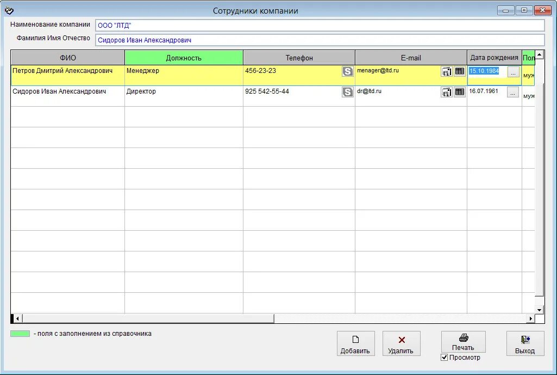The image size is (557, 375).
Task: Click phone number 456-23-23
Action: pyautogui.click(x=260, y=70)
